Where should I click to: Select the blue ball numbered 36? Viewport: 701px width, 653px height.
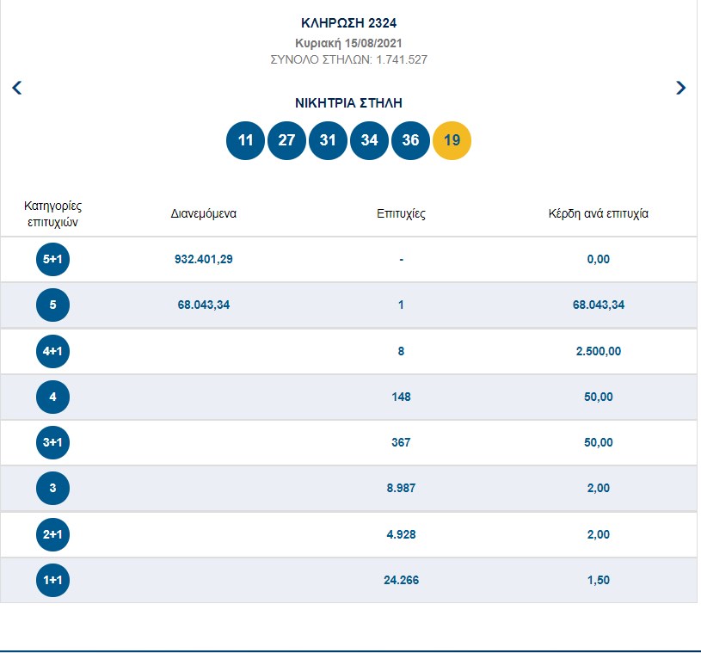point(410,140)
